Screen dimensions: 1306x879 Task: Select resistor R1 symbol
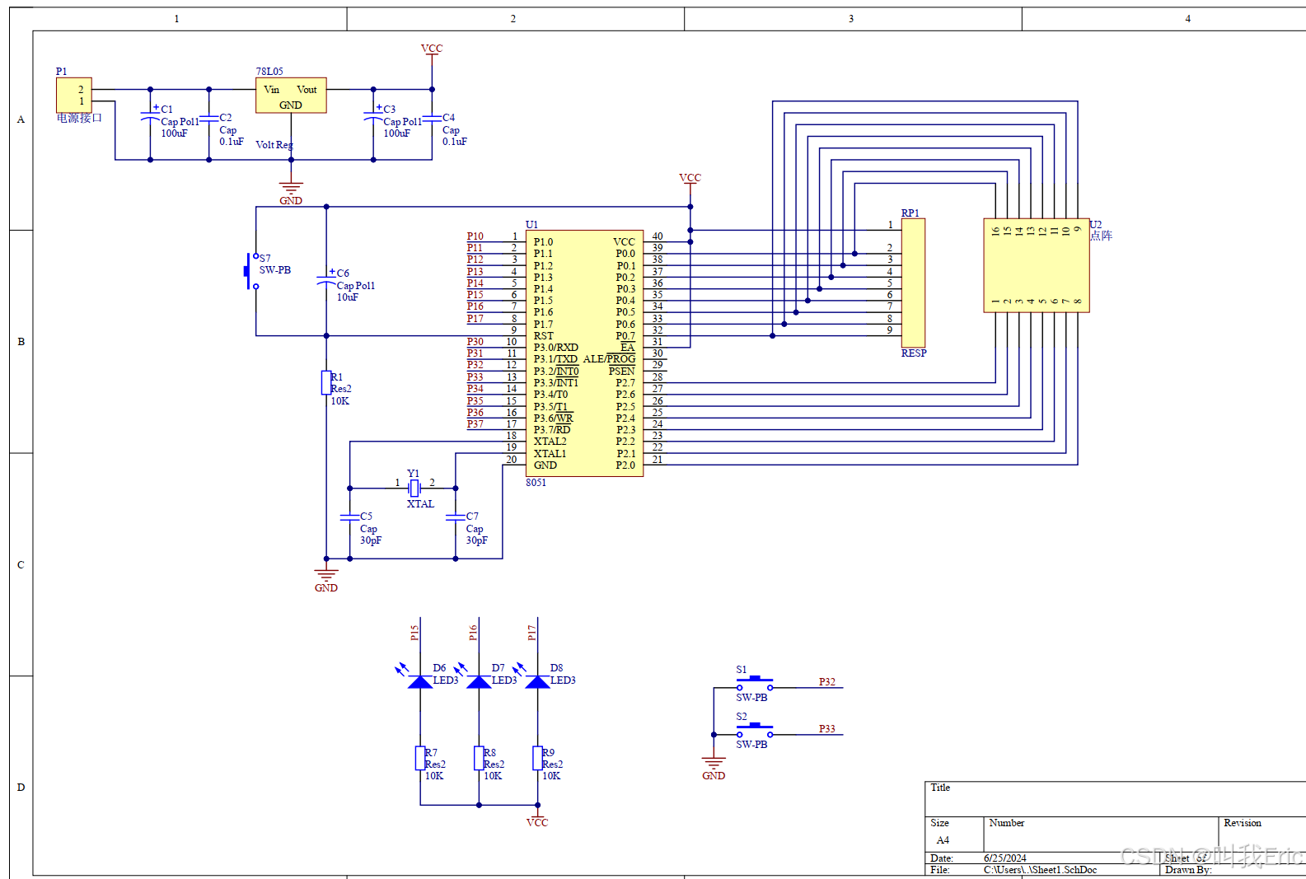click(326, 383)
